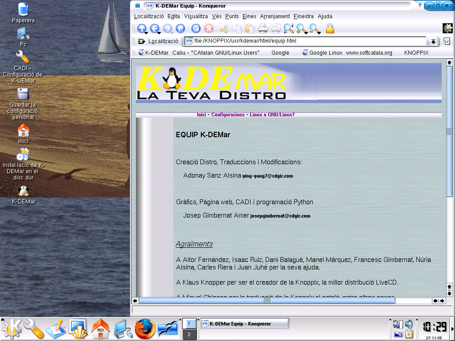Click the greyed Forward arrow button
Screen dimensions: 455x341
(167, 28)
